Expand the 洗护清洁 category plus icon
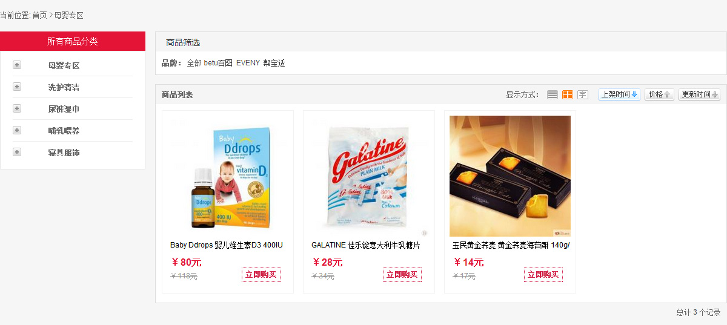The width and height of the screenshot is (727, 325). [x=17, y=87]
